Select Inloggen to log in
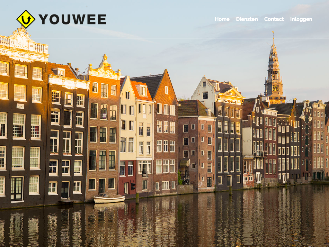329x247 pixels. (x=301, y=19)
